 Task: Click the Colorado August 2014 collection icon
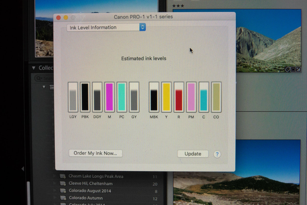[63, 191]
